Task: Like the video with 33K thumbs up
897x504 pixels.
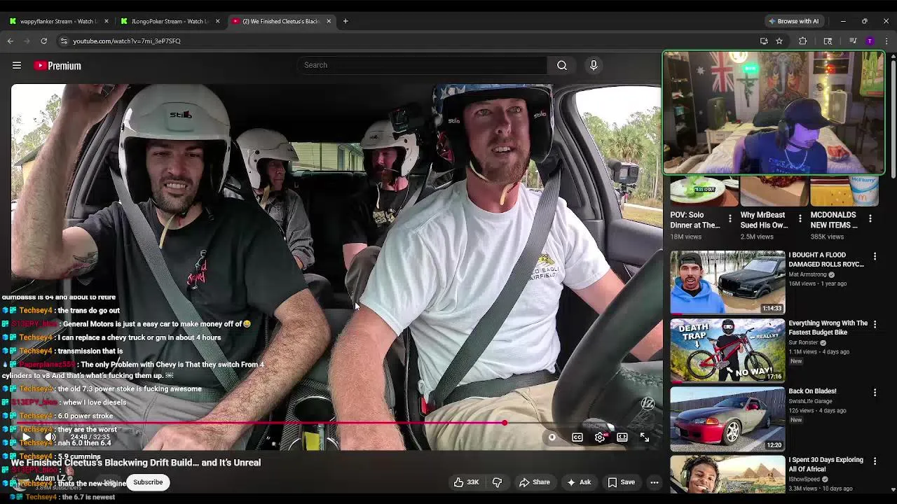Action: coord(466,482)
